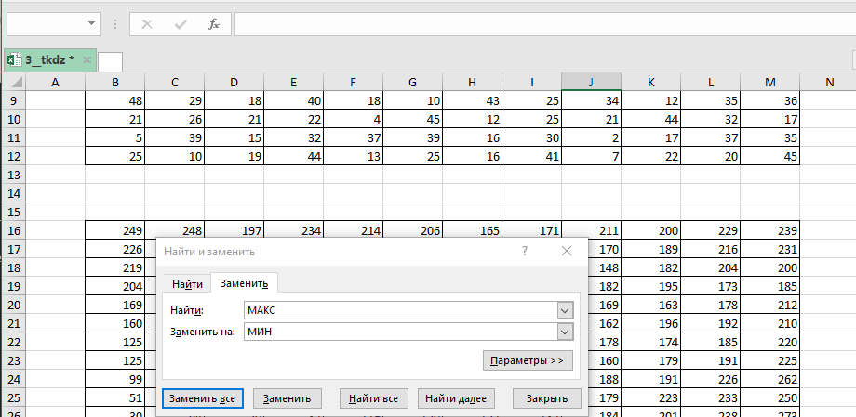Expand options with Параметры >> button
The image size is (856, 417).
(x=527, y=360)
